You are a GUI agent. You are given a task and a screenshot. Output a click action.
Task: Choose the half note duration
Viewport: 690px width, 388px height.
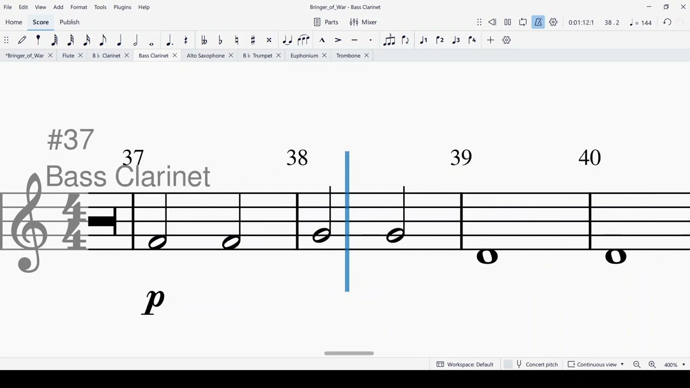(x=135, y=40)
